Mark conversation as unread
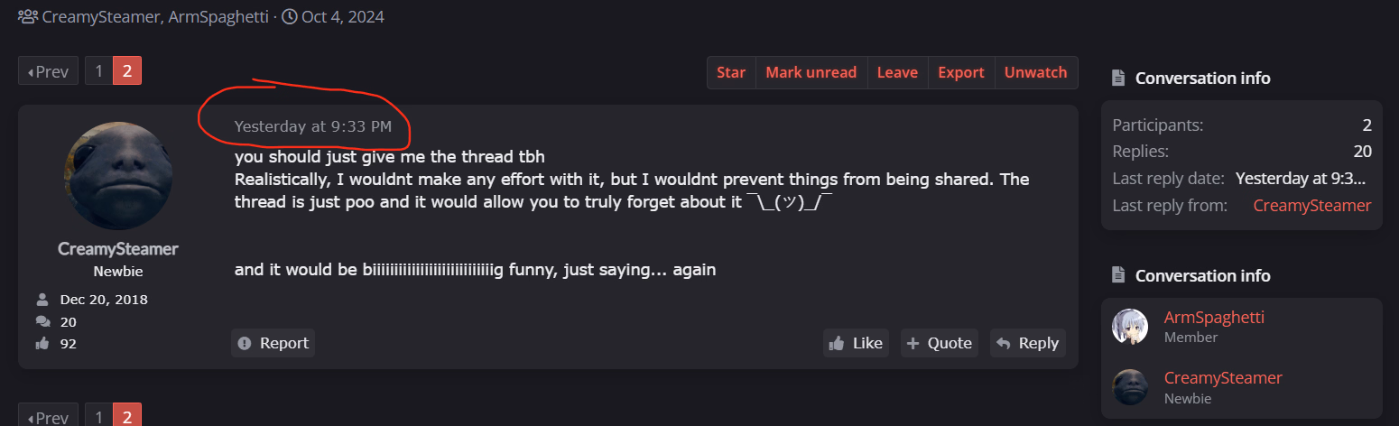This screenshot has width=1399, height=426. pyautogui.click(x=811, y=72)
